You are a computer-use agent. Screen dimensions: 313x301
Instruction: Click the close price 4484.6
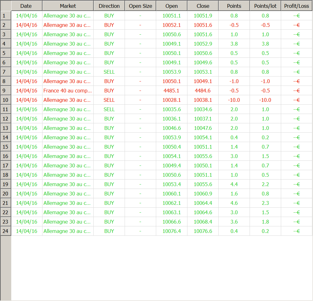coord(203,91)
